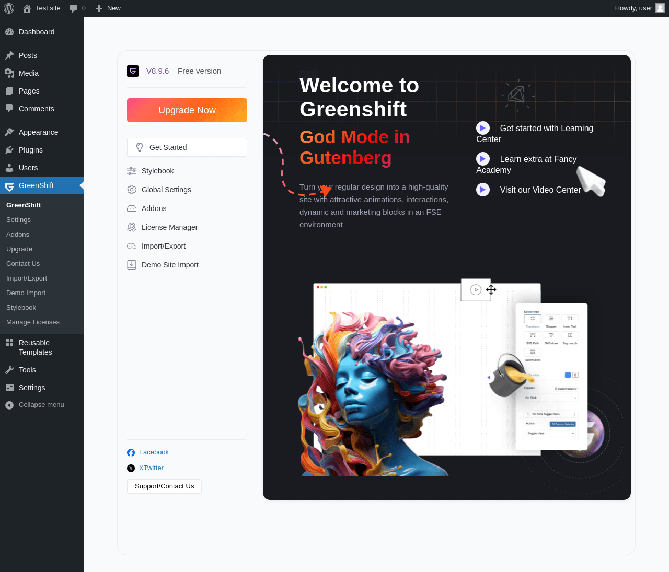Click the Pages icon in sidebar
The height and width of the screenshot is (572, 669).
pos(9,91)
